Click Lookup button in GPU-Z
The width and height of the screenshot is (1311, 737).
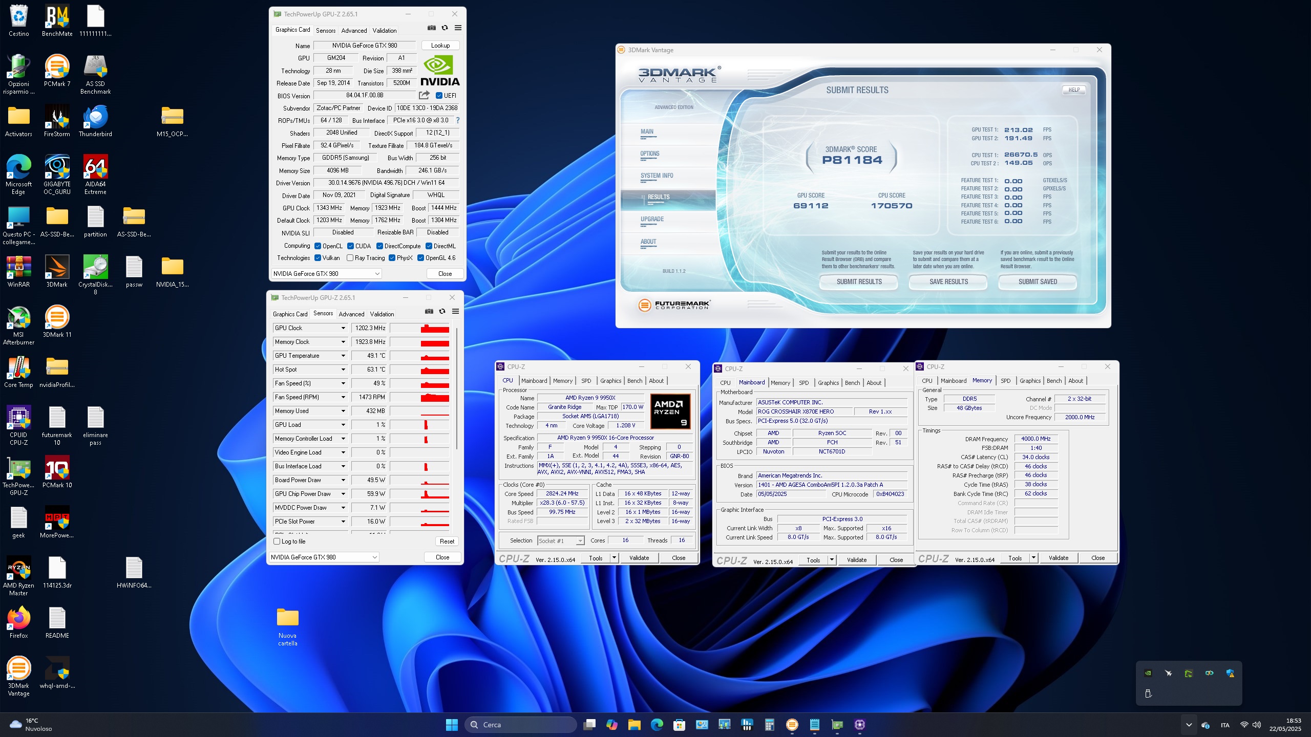440,46
